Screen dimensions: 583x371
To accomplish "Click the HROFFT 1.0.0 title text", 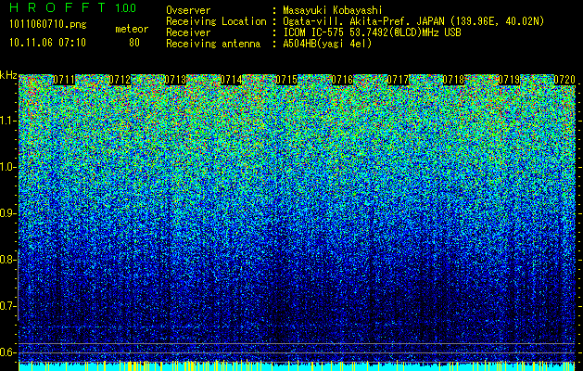I will point(73,7).
